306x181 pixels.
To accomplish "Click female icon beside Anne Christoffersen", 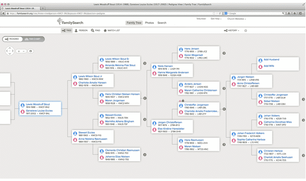I will click(234, 84).
